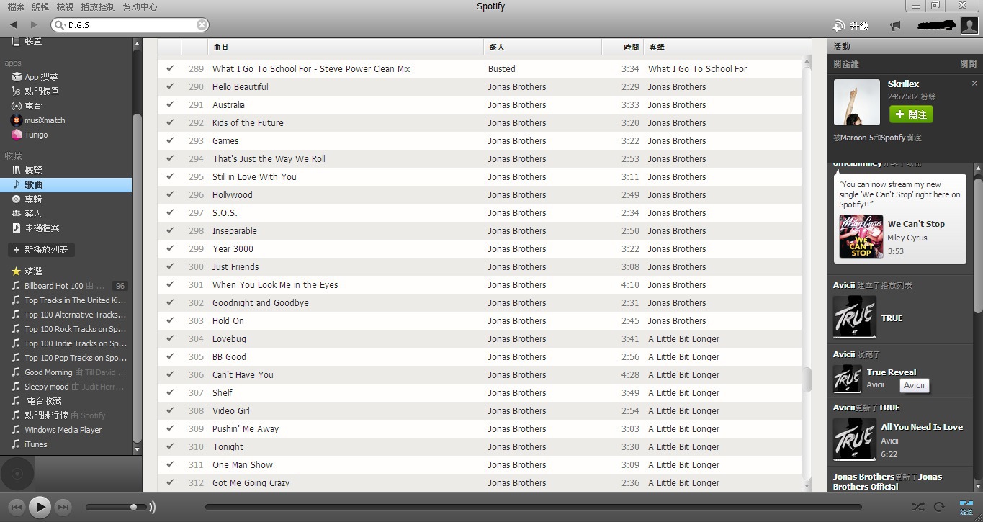Viewport: 983px width, 522px height.
Task: Open the megaphone notifications icon
Action: [895, 26]
